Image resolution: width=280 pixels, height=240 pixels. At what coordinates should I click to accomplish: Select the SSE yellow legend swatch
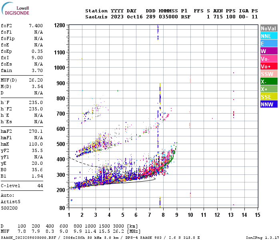coord(269,97)
